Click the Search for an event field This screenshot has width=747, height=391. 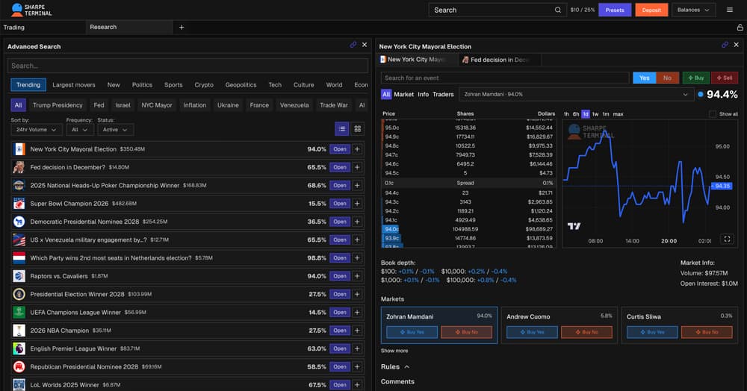click(505, 78)
